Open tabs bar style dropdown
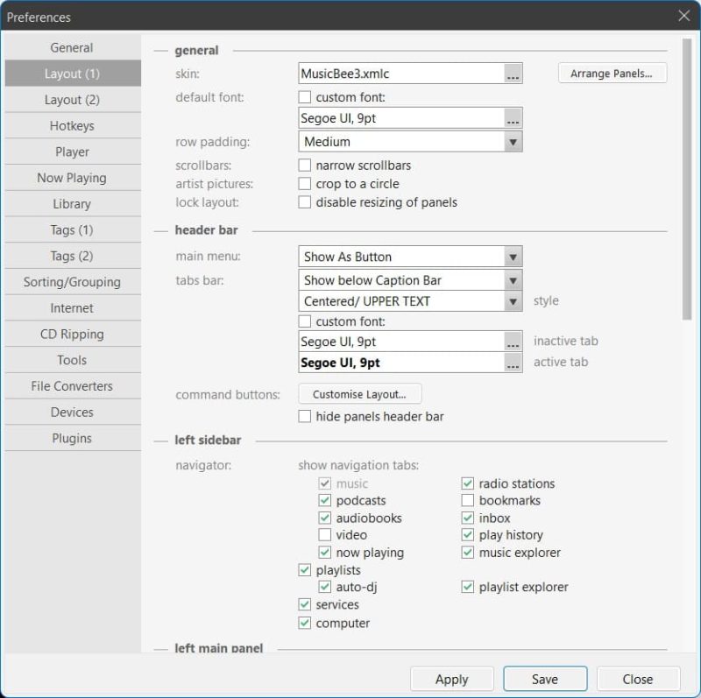The width and height of the screenshot is (701, 698). point(410,301)
